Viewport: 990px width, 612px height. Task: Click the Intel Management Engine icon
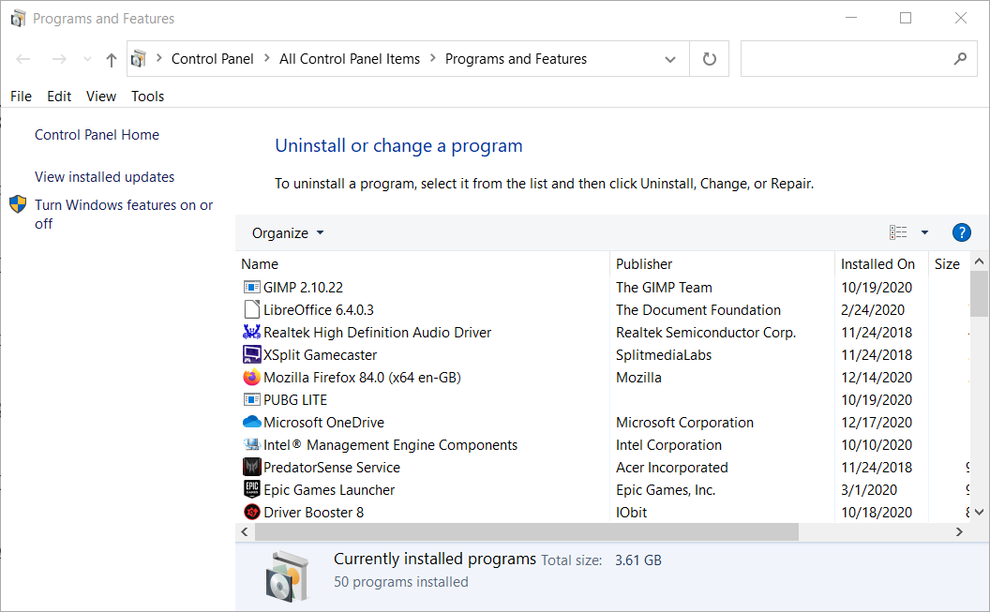252,445
